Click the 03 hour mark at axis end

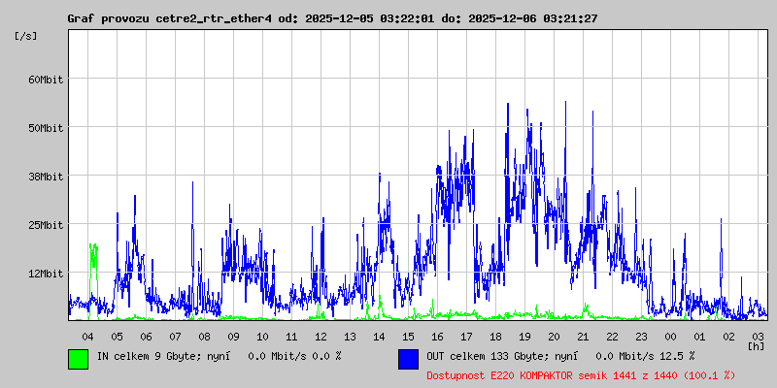[x=758, y=336]
